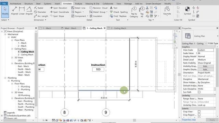Select the Modify tool
Screen dimensions: 219x123
pyautogui.click(x=5, y=11)
